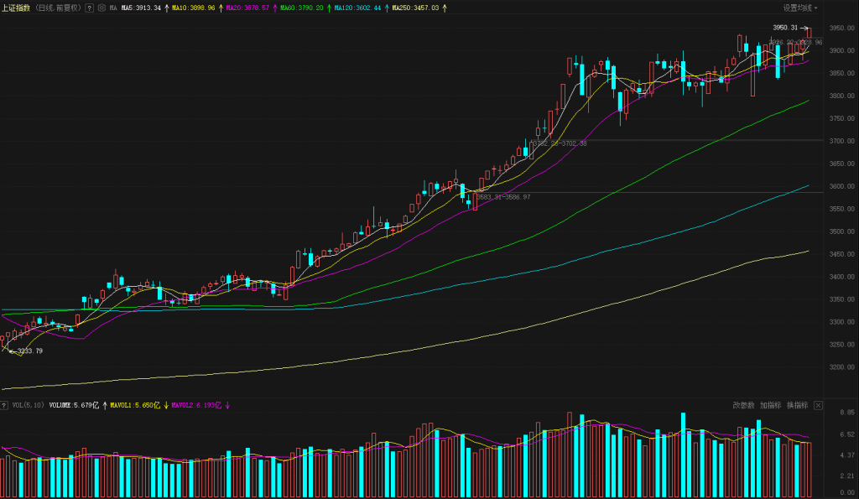
Task: Click the 3950.31 high price marker
Action: point(784,28)
